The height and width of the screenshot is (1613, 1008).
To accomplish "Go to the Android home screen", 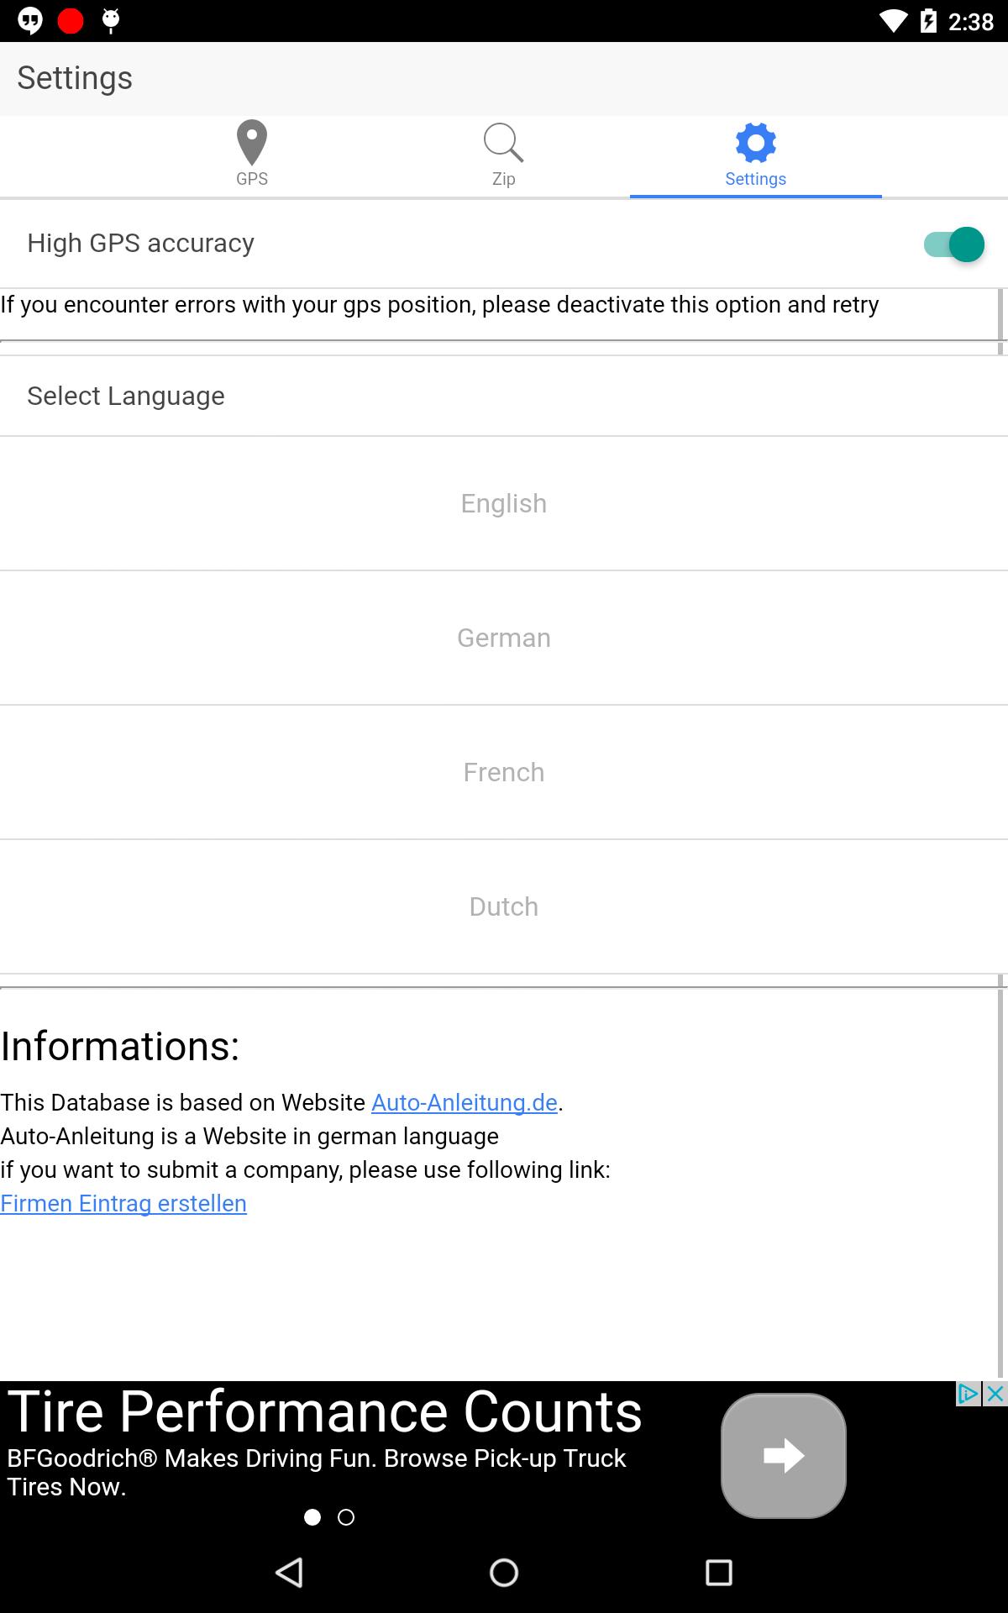I will tap(504, 1573).
